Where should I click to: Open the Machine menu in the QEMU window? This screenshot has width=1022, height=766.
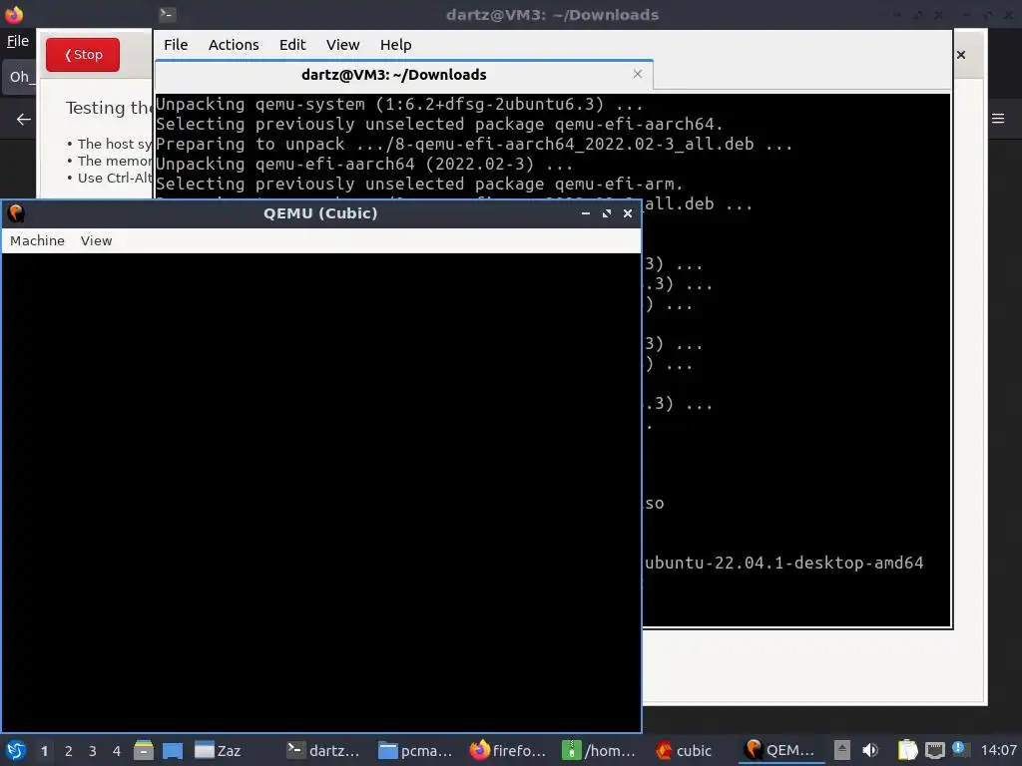(37, 240)
